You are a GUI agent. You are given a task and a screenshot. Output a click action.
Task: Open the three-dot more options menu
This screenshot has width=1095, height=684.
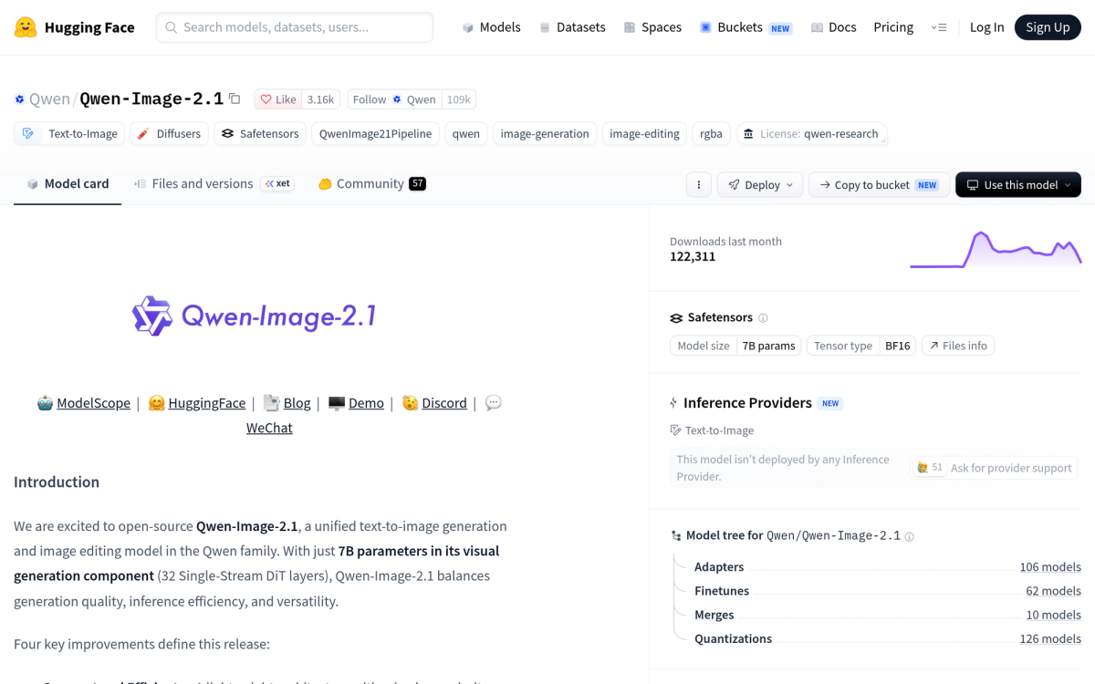pos(698,184)
